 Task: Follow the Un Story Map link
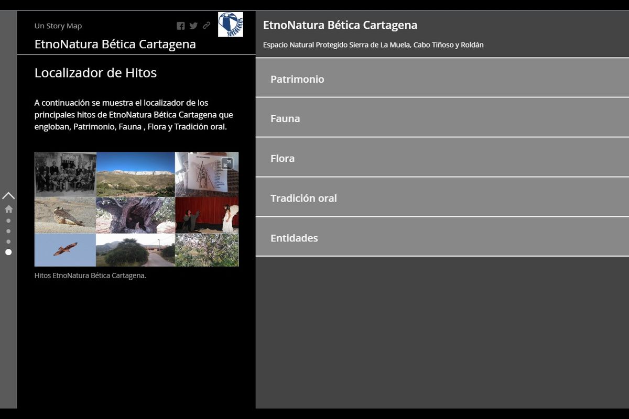pos(58,26)
